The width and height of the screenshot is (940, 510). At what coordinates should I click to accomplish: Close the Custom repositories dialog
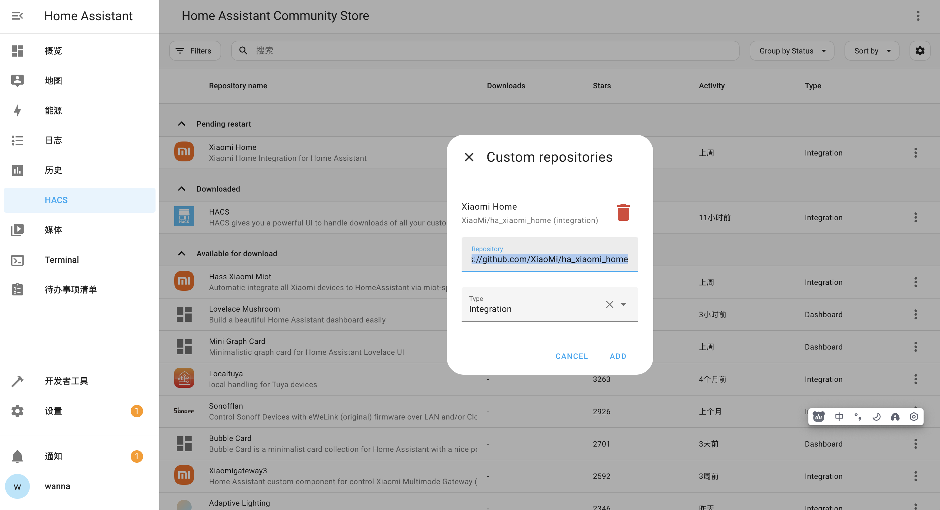[x=469, y=157]
